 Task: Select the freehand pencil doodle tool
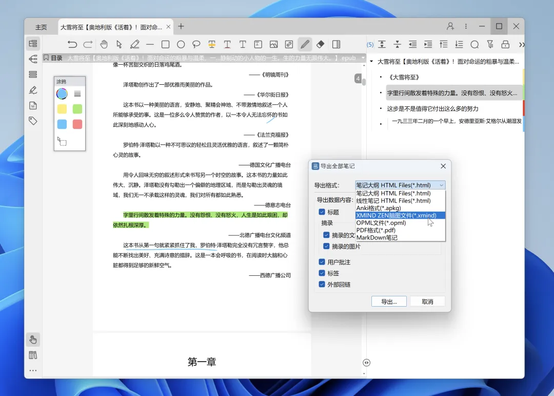tap(305, 44)
